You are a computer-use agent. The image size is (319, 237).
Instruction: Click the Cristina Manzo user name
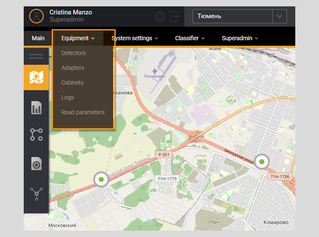pos(71,12)
